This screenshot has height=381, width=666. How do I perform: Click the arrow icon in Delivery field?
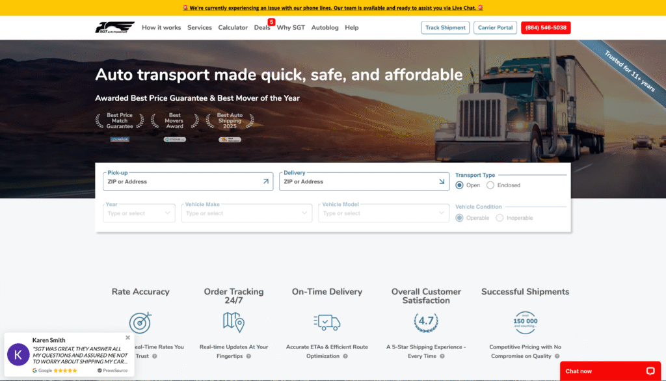(x=442, y=182)
